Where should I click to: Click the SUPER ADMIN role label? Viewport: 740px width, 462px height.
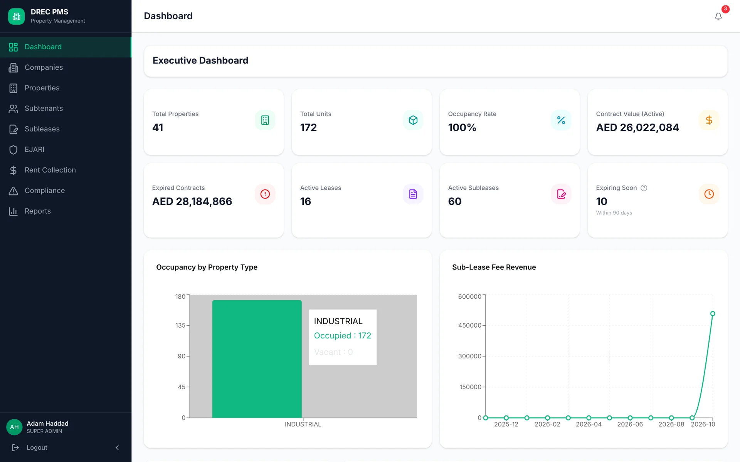point(44,431)
